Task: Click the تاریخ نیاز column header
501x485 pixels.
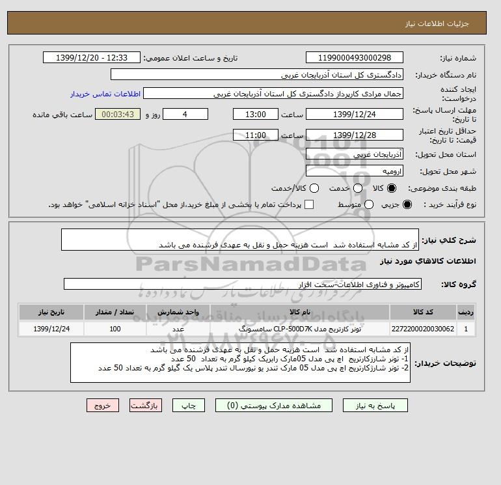Action: point(51,312)
